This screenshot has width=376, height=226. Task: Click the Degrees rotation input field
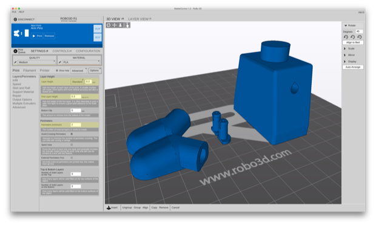pos(359,31)
